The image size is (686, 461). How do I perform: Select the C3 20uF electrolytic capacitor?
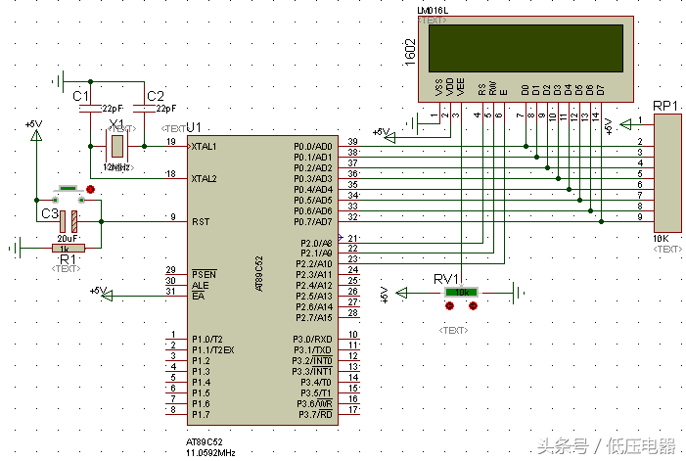(x=69, y=222)
